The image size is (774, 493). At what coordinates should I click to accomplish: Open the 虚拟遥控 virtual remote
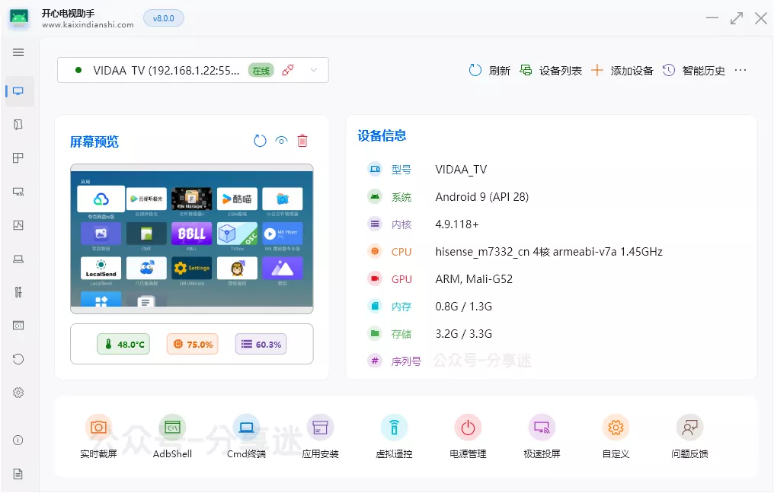[x=394, y=428]
